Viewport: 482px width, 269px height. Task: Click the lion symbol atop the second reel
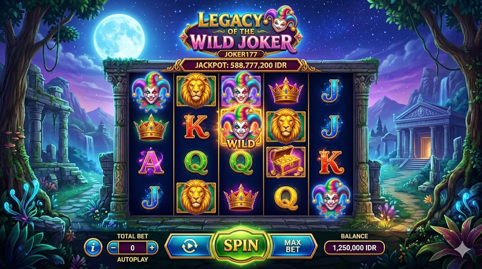196,91
